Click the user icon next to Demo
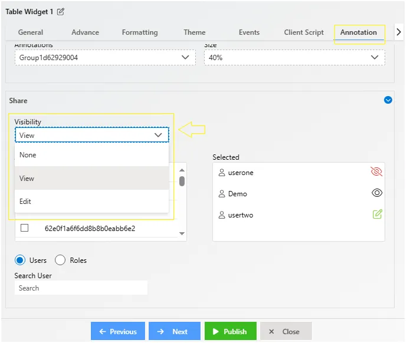The width and height of the screenshot is (407, 343). coord(221,194)
